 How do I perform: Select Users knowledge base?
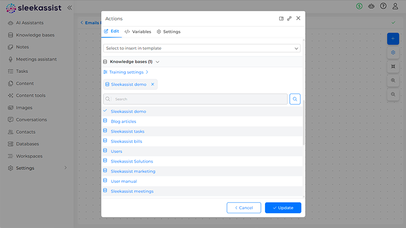202,151
